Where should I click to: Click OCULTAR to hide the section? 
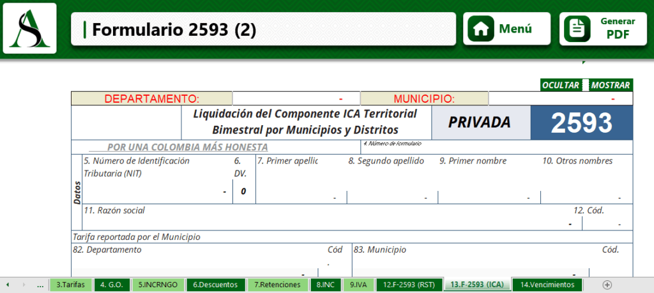click(560, 85)
